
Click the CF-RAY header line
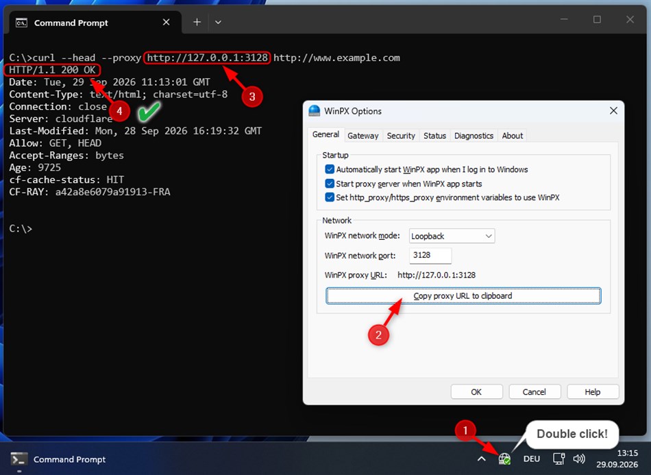point(90,192)
